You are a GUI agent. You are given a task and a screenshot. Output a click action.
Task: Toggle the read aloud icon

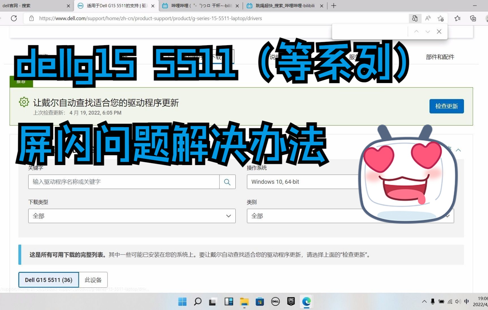tap(428, 18)
